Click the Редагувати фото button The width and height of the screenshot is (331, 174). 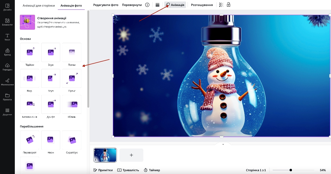coord(106,5)
